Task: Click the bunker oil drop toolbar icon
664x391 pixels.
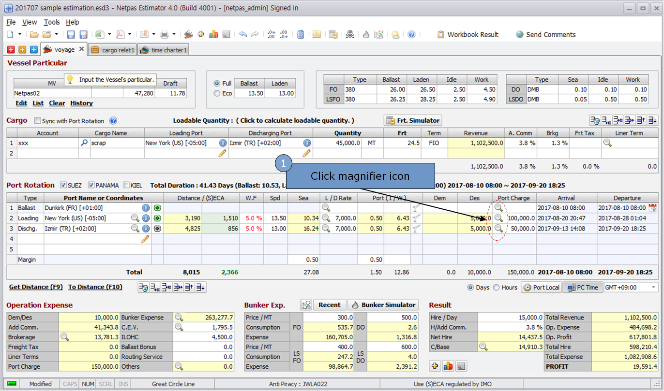Action: (x=366, y=34)
